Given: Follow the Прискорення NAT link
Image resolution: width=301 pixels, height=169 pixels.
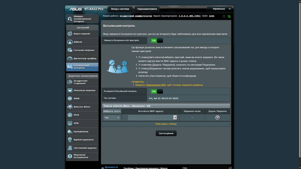Looking at the screenshot, I should [x=156, y=85].
